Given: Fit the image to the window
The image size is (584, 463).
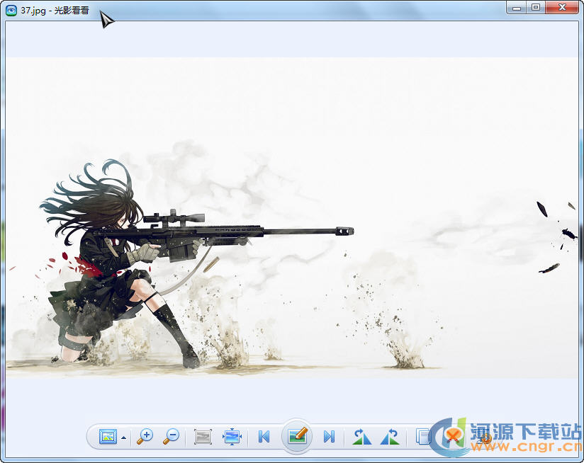Looking at the screenshot, I should (x=232, y=437).
